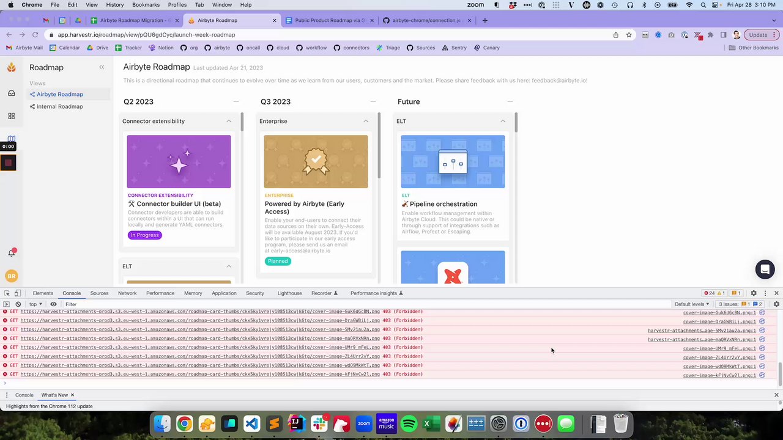Click the error count badge showing 24
This screenshot has width=783, height=440.
tap(709, 293)
